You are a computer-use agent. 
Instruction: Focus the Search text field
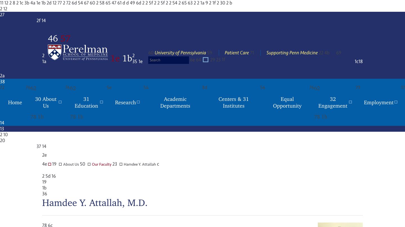click(168, 60)
